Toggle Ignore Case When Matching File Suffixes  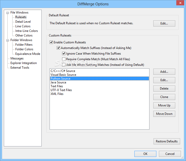pyautogui.click(x=64, y=54)
